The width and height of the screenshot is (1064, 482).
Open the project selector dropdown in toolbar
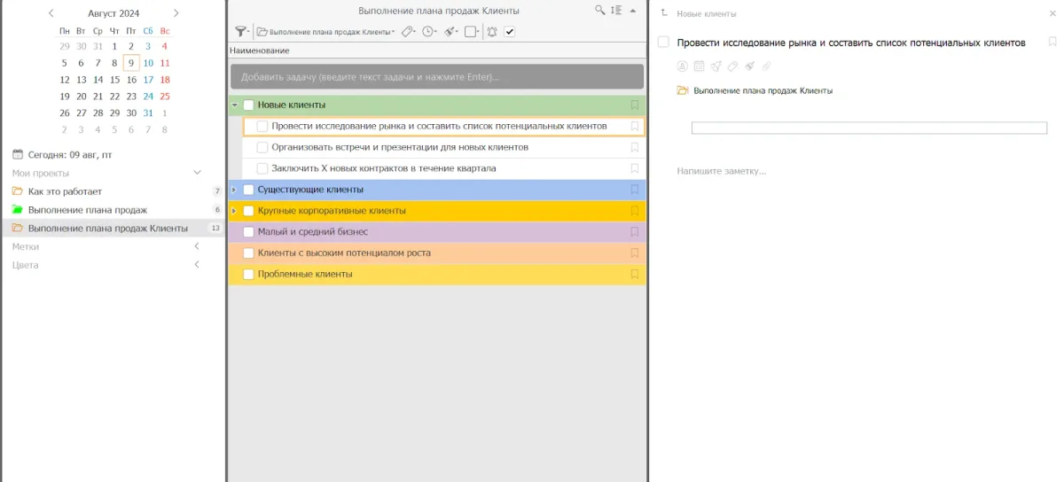click(x=325, y=32)
